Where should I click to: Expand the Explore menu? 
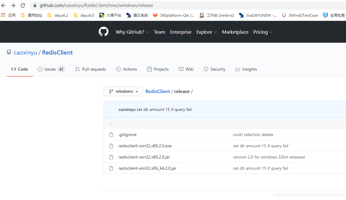click(x=207, y=32)
